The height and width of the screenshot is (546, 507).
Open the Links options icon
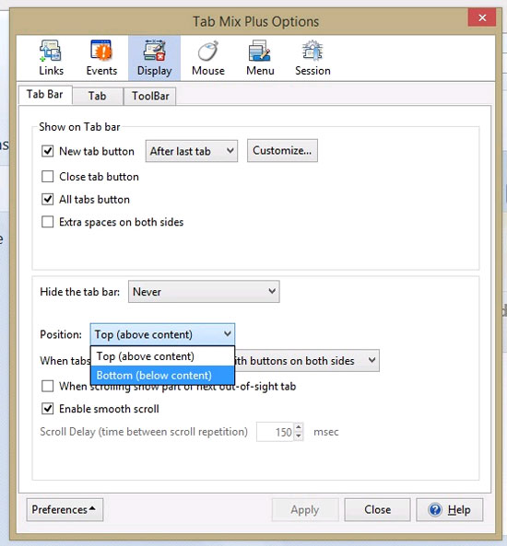51,58
